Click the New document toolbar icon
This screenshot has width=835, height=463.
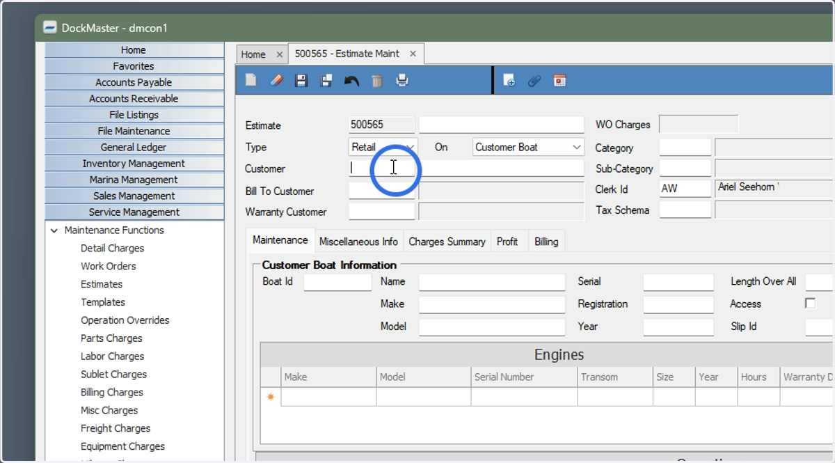coord(251,81)
